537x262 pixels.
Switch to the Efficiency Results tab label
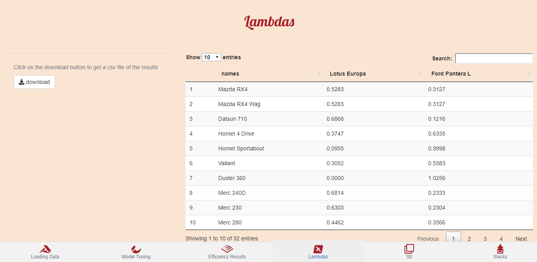(227, 257)
